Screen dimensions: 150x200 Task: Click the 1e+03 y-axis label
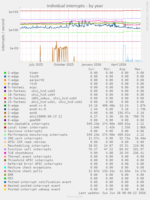click(13, 12)
